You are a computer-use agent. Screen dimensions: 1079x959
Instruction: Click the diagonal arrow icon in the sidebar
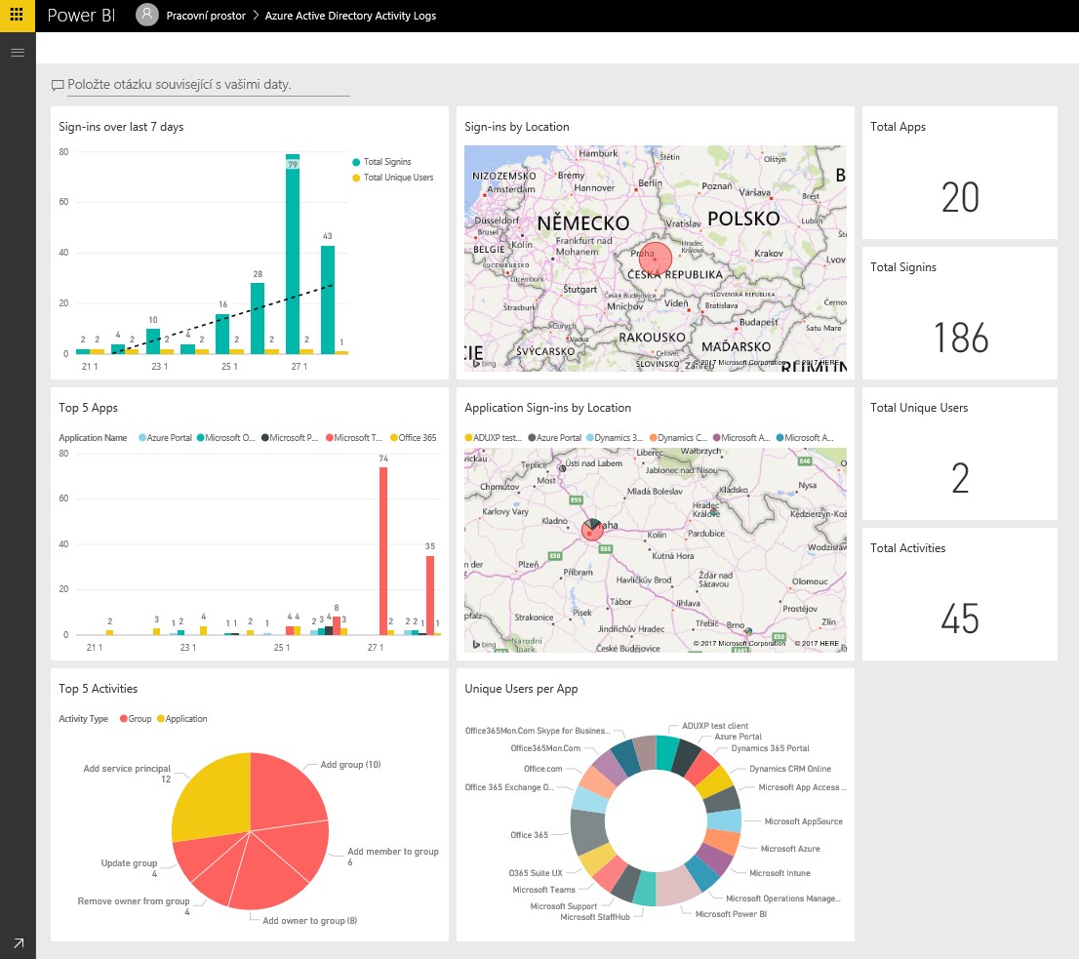pyautogui.click(x=19, y=943)
